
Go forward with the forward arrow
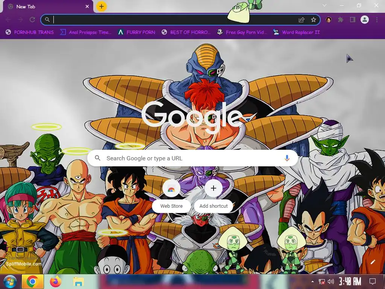(x=20, y=20)
